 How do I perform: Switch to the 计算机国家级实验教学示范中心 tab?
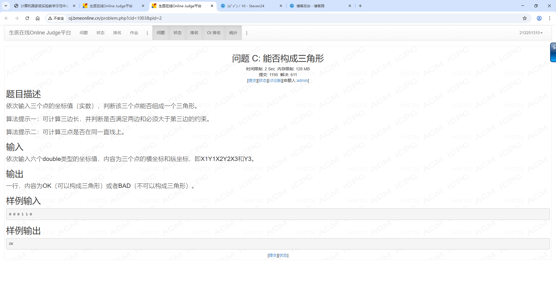coord(44,6)
